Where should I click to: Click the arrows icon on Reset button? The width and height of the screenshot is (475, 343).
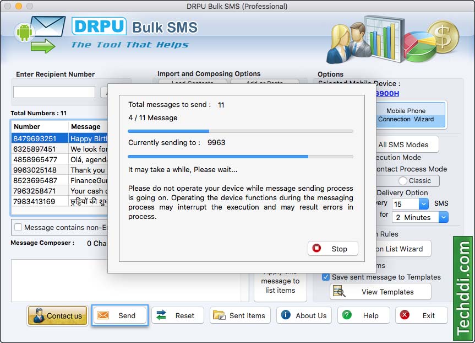[x=161, y=315]
